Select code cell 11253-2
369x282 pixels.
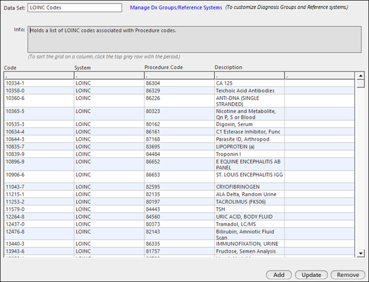pyautogui.click(x=39, y=202)
